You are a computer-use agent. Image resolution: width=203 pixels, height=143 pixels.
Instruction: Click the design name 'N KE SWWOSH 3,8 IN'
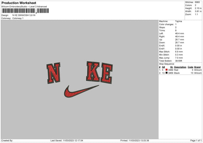24,15
